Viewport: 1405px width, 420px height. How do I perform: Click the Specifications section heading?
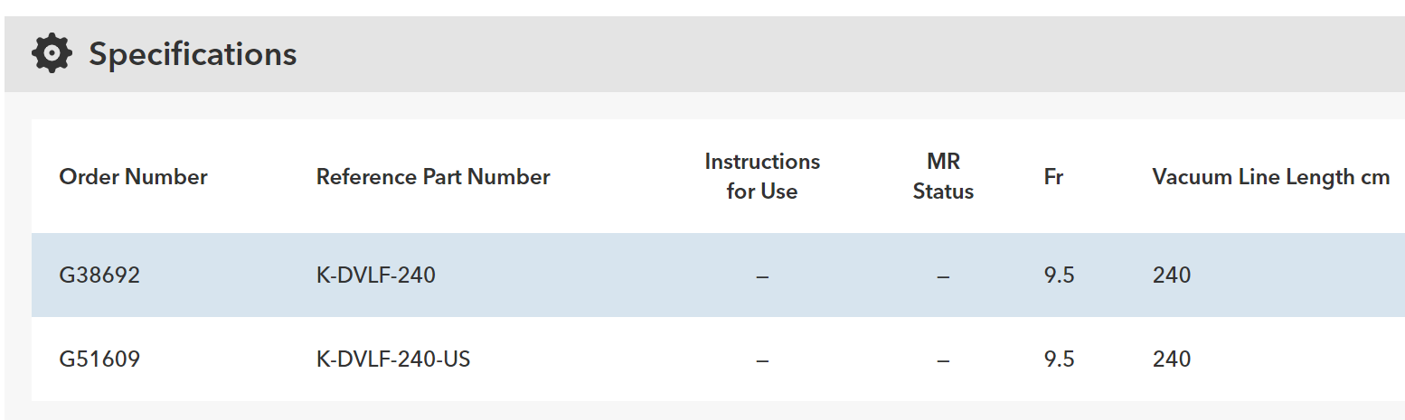coord(193,54)
